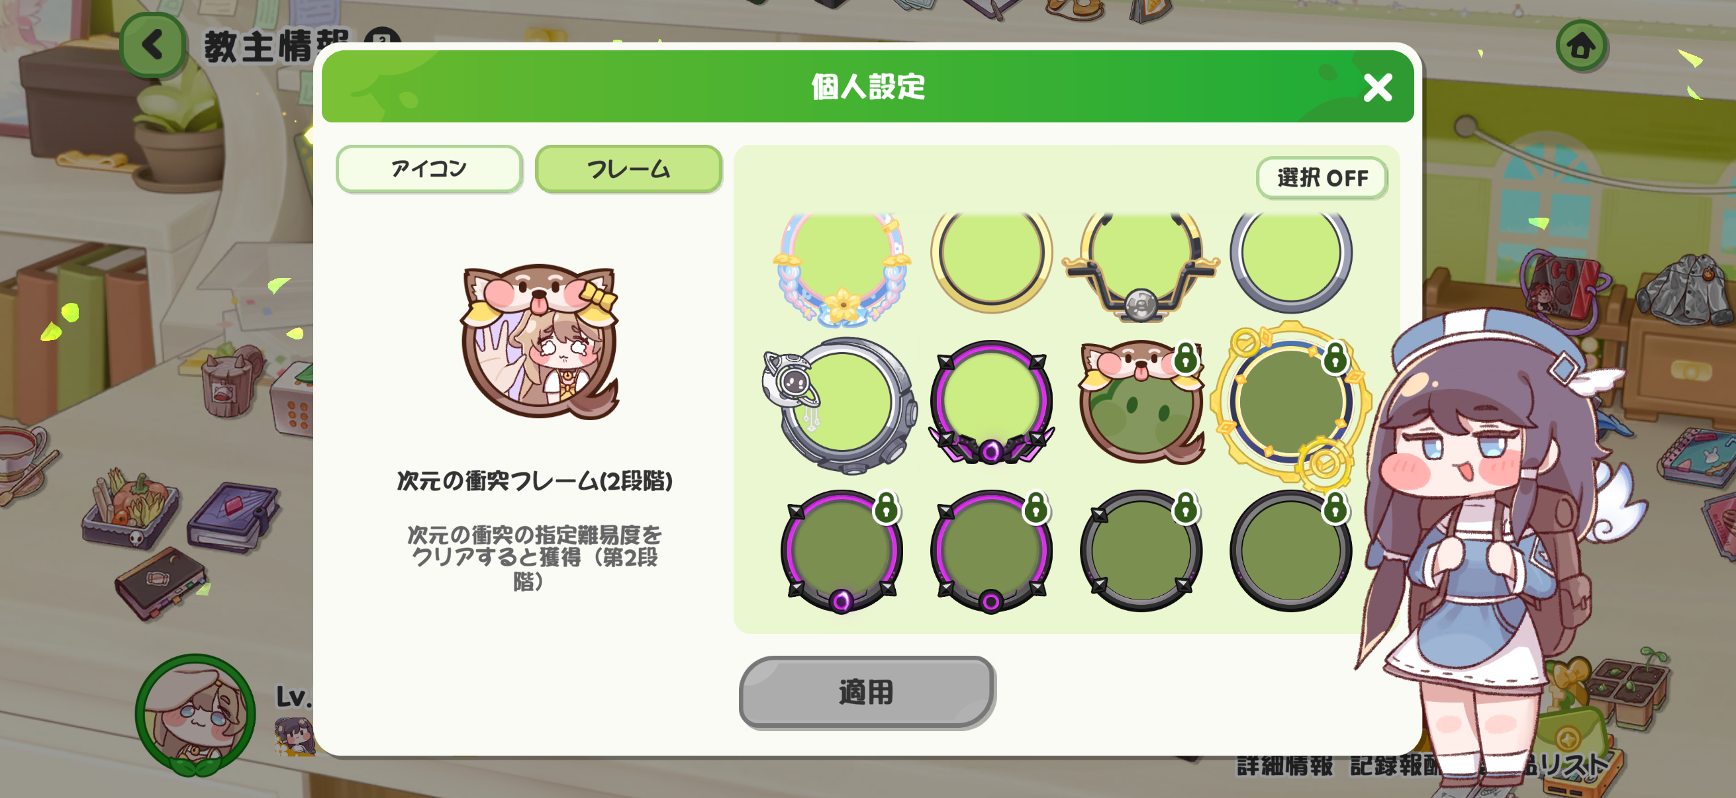Select the locked plain dark gray frame

pyautogui.click(x=1290, y=551)
